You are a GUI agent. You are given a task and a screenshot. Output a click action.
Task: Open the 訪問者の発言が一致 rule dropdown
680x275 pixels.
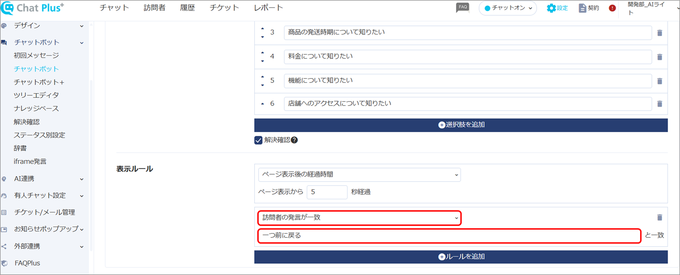coord(359,218)
